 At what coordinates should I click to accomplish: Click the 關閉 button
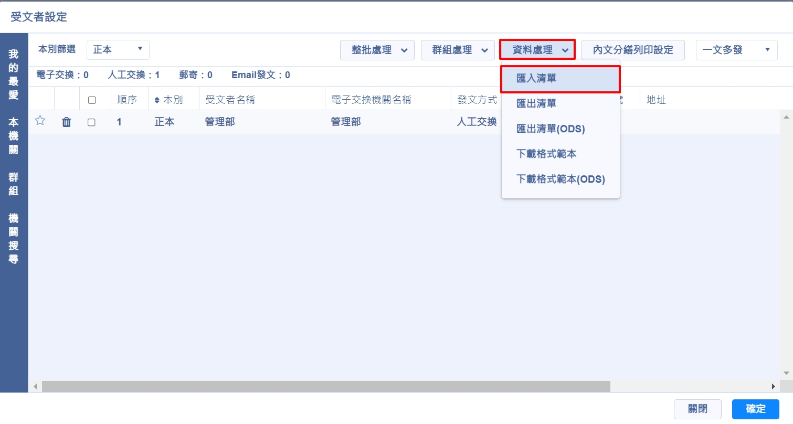(697, 409)
